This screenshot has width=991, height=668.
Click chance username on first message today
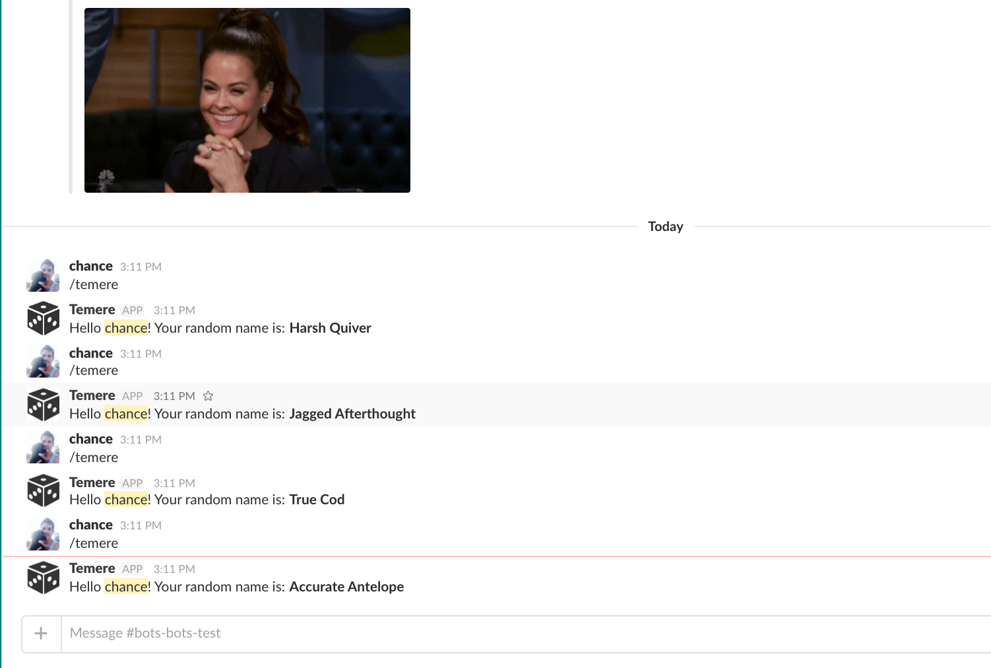91,266
